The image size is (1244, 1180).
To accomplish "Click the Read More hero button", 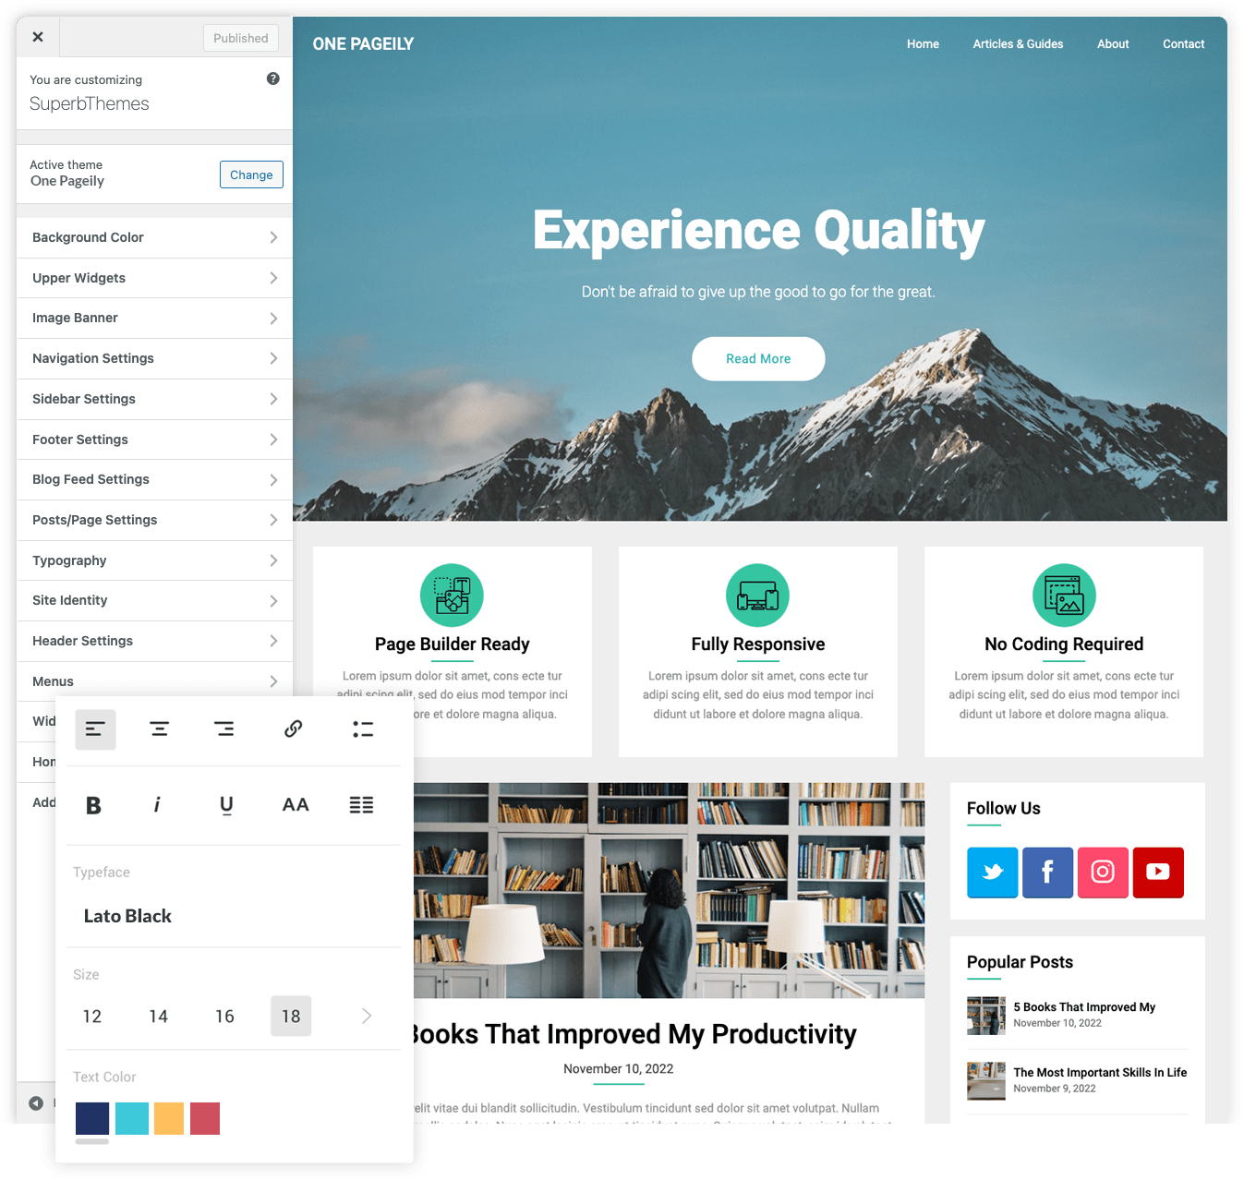I will click(758, 358).
